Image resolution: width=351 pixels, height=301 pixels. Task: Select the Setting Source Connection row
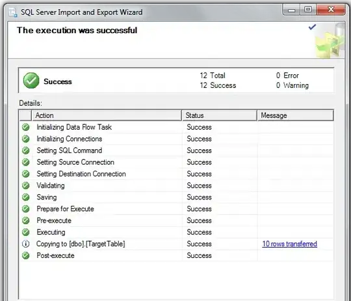(x=176, y=162)
